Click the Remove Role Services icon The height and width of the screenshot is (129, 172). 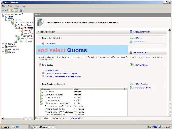[131, 88]
